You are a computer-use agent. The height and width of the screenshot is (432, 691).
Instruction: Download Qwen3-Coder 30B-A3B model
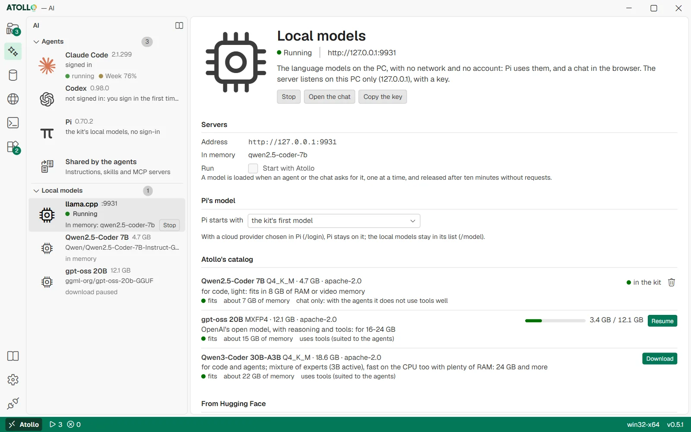[x=660, y=359]
